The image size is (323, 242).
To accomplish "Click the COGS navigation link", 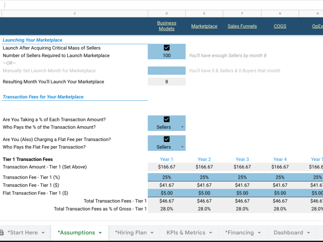I will (x=280, y=26).
